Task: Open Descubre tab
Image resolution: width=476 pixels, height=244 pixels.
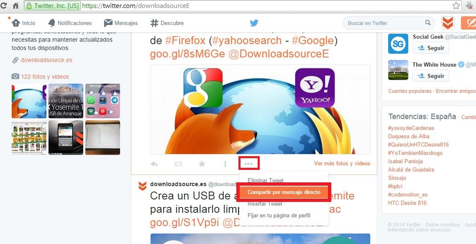Action: 167,23
